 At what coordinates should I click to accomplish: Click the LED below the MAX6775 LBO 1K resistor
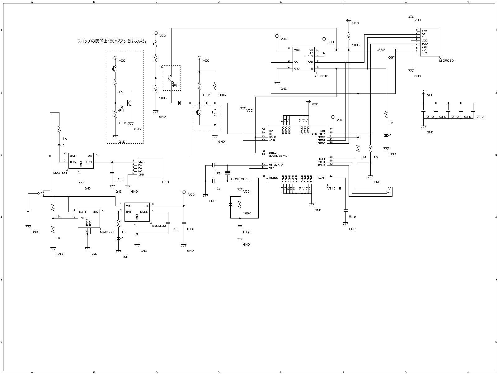click(x=118, y=238)
